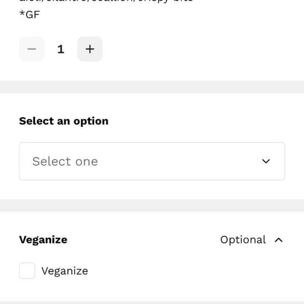Click the white space right of plus button
The height and width of the screenshot is (304, 304).
199,49
